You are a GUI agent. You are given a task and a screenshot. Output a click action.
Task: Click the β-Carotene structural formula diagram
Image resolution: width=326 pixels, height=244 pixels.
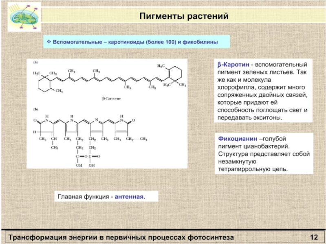click(110, 79)
